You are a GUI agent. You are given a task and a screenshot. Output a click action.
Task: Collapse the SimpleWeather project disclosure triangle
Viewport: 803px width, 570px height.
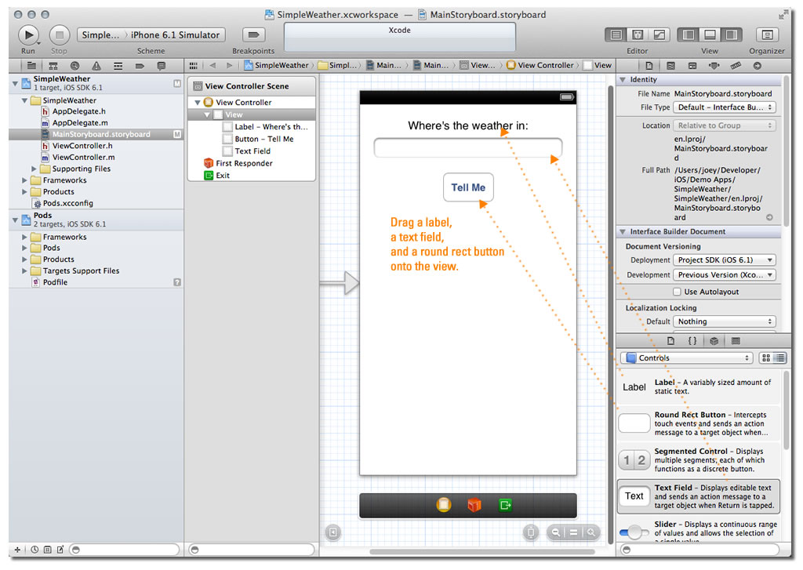(x=16, y=82)
